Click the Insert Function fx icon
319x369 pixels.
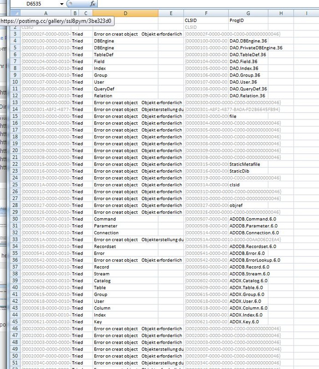pos(93,4)
